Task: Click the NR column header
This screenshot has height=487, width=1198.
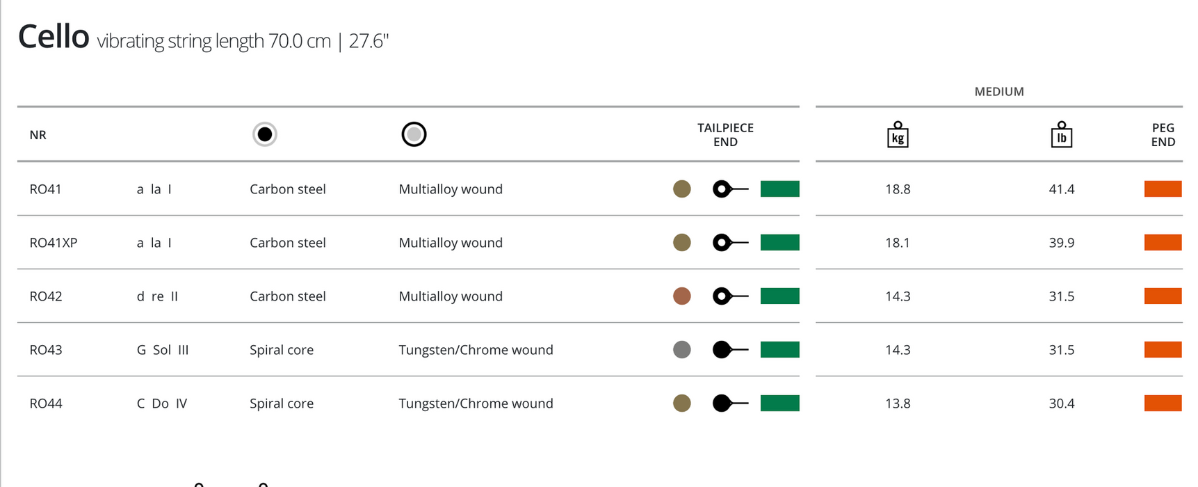Action: coord(38,135)
